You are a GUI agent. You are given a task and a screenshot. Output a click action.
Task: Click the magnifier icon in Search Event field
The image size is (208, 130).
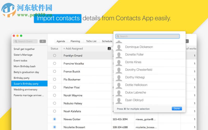tap(16, 41)
